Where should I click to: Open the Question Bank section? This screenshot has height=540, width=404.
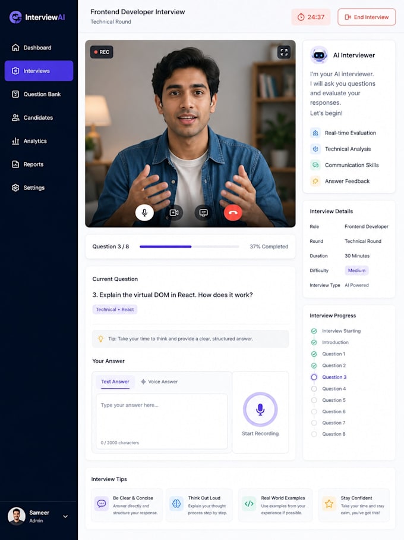coord(39,94)
